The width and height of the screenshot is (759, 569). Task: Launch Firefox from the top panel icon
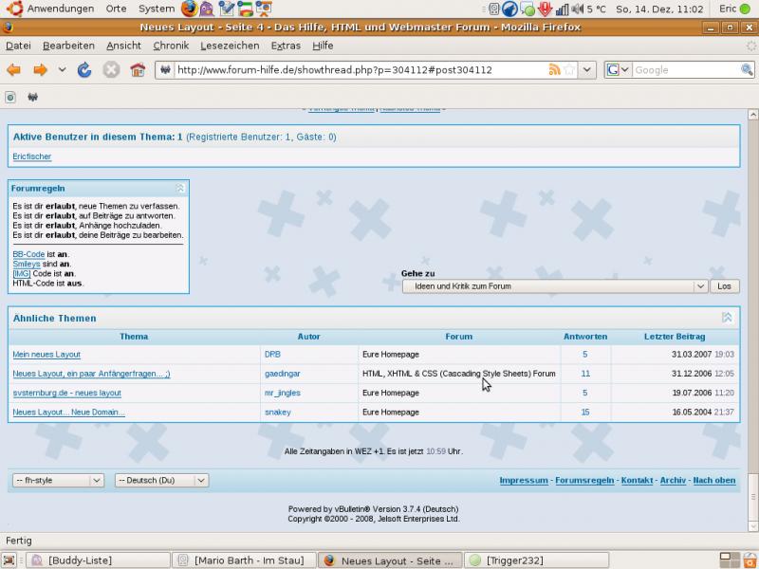[190, 9]
